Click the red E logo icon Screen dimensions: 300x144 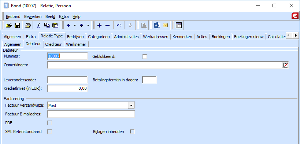click(x=295, y=16)
